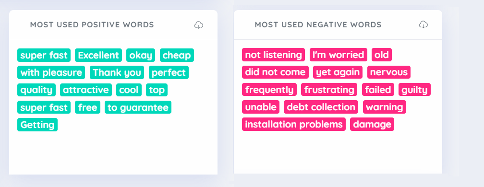This screenshot has width=484, height=187.
Task: Select the 'debt collection' tag
Action: (321, 107)
